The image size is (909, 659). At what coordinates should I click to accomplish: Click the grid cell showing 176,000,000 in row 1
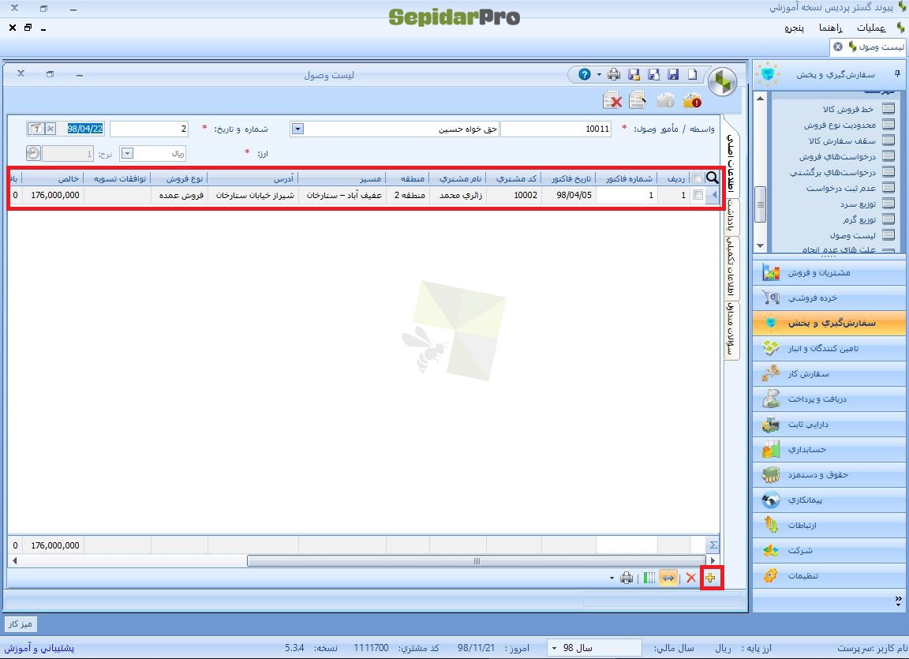point(55,195)
